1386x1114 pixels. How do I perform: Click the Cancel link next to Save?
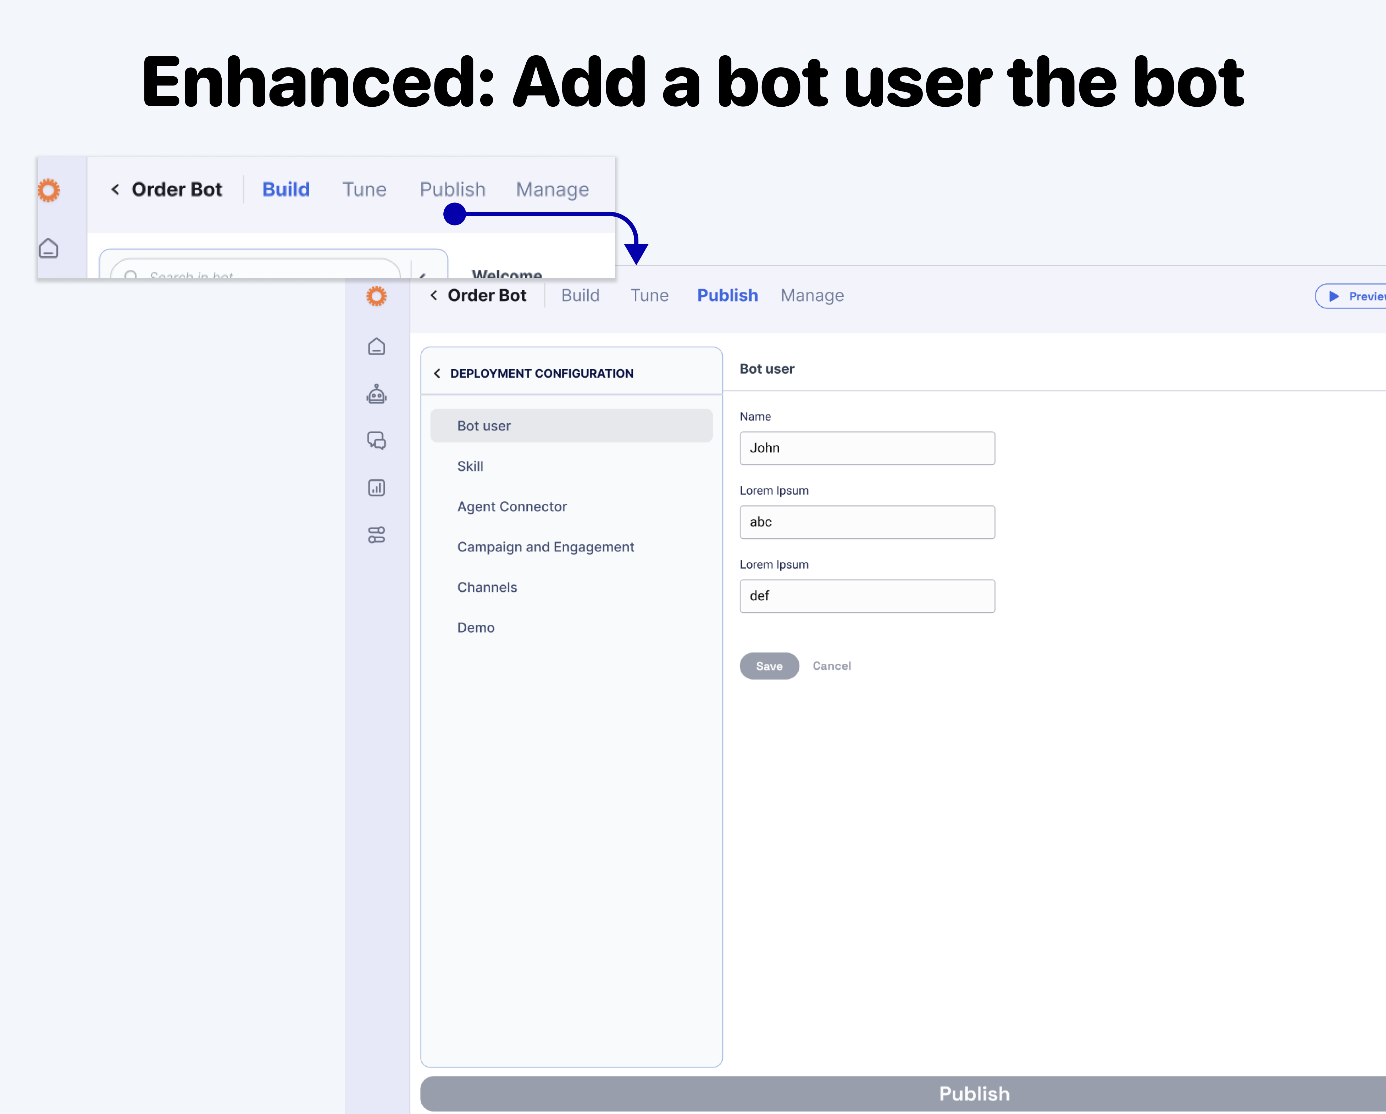(x=832, y=666)
